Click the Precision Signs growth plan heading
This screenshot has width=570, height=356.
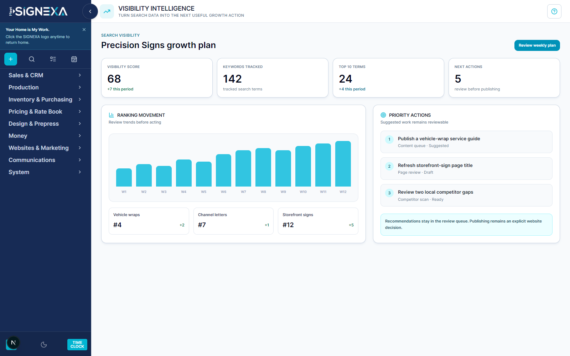(159, 45)
